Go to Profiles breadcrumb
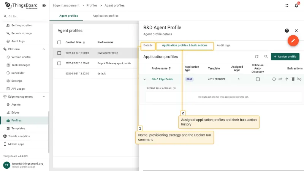The image size is (304, 171). point(92,5)
